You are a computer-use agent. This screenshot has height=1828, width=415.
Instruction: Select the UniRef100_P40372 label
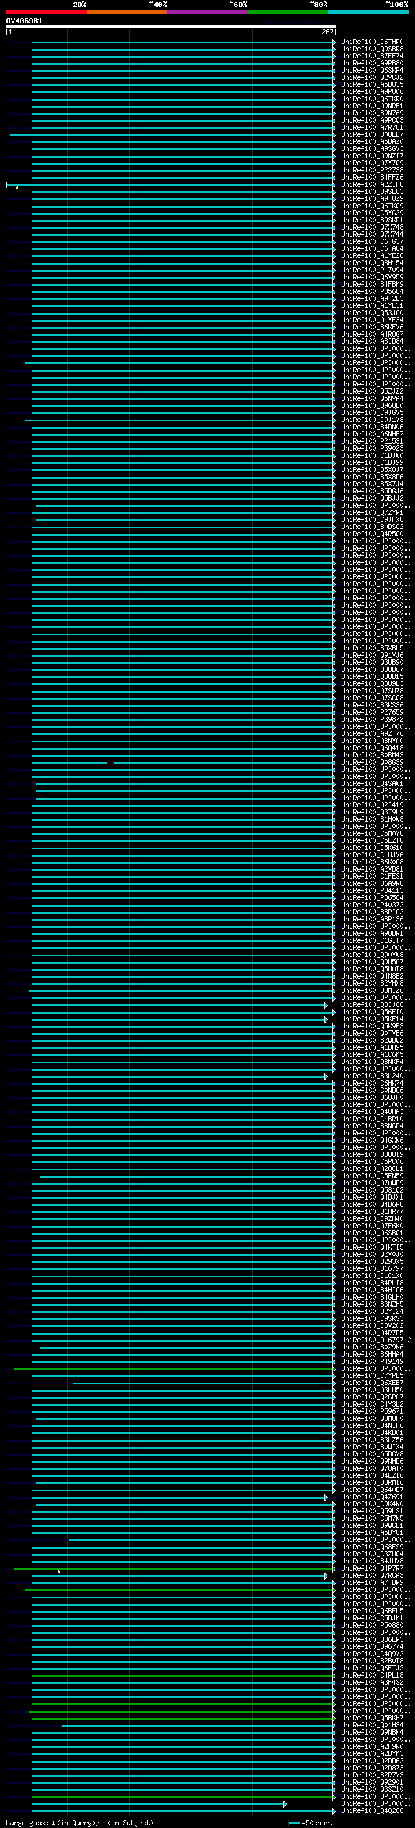tap(372, 905)
